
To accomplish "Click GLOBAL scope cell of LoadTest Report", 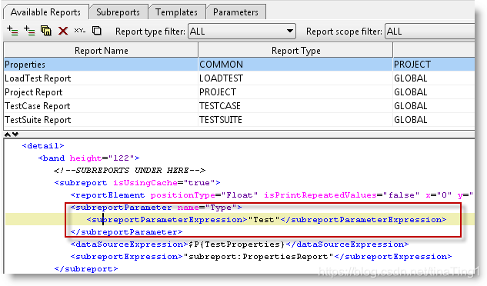I will [434, 78].
